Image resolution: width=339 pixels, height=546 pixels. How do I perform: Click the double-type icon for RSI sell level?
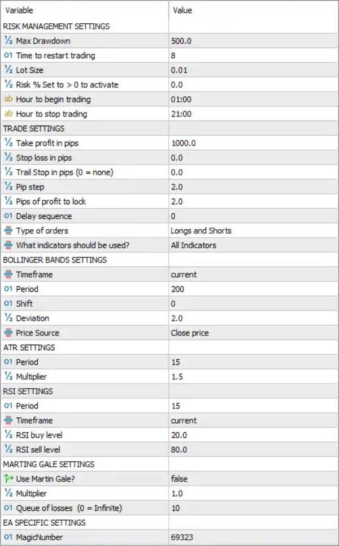[x=8, y=450]
